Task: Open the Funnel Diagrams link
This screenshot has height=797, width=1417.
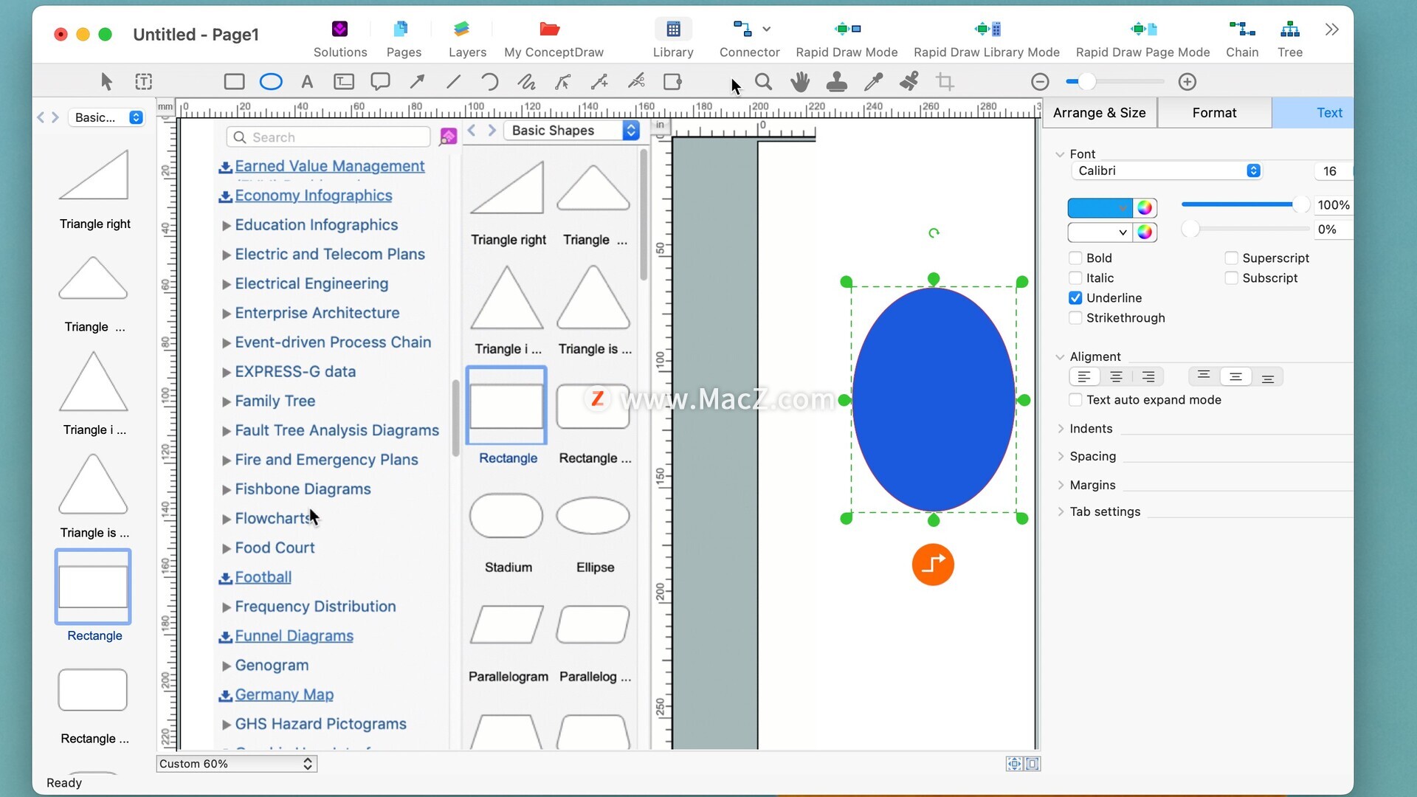Action: click(294, 636)
